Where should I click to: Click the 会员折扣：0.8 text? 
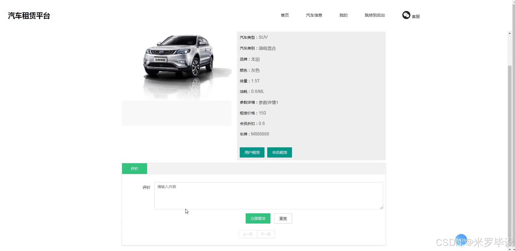click(252, 124)
